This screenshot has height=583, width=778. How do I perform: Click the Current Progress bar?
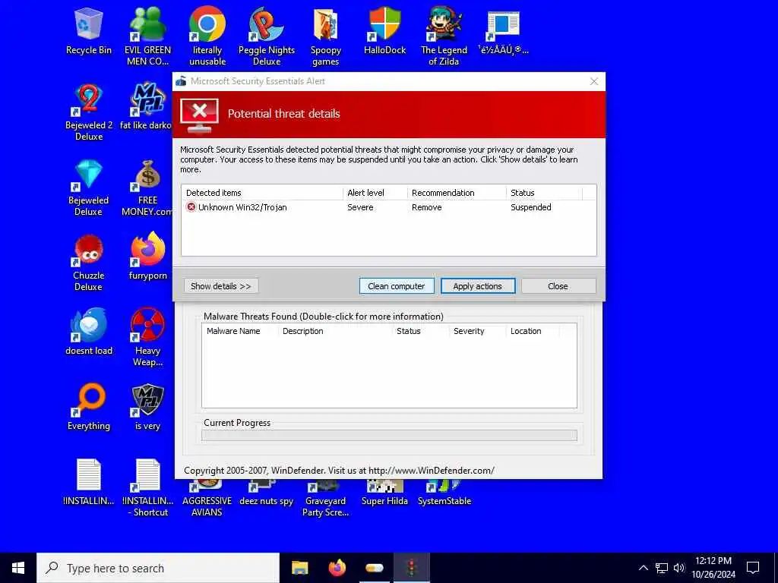pyautogui.click(x=389, y=436)
